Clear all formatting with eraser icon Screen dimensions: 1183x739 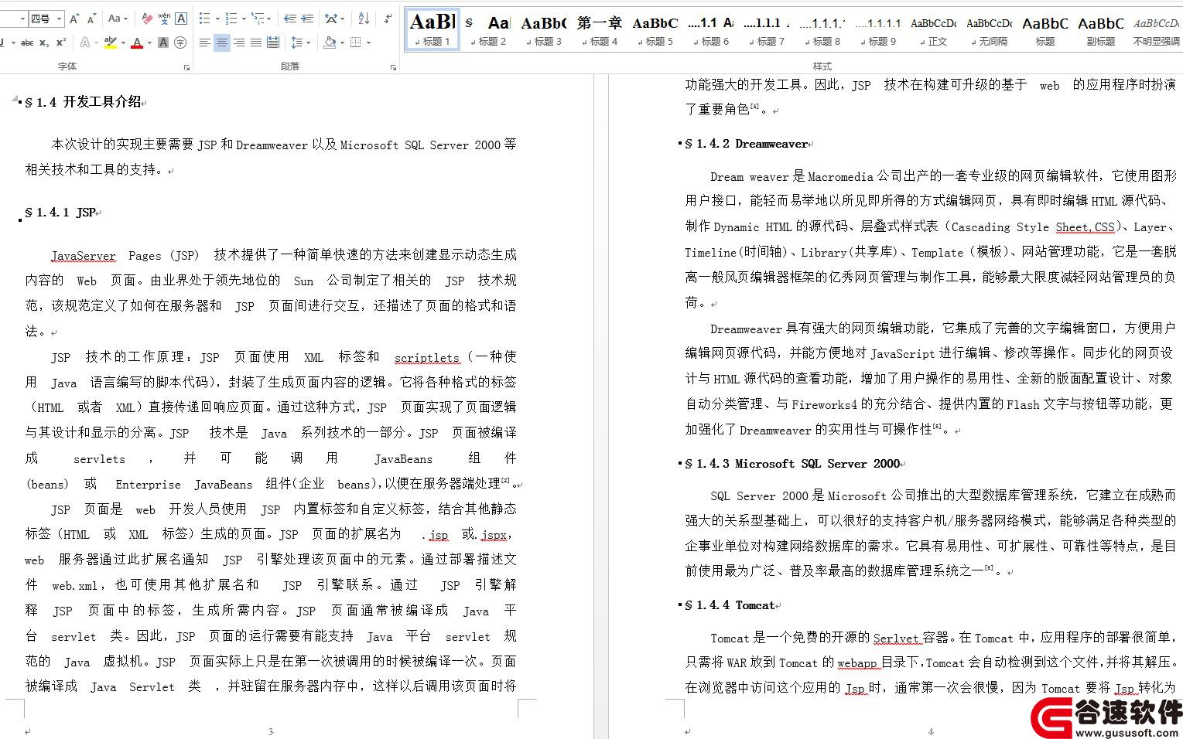point(147,19)
